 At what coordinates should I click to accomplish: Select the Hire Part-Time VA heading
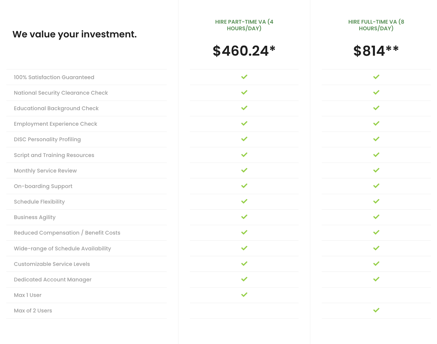click(244, 25)
